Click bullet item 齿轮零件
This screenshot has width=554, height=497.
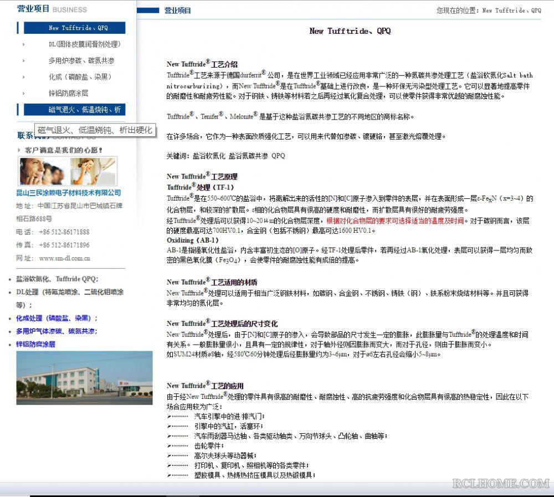(x=209, y=446)
